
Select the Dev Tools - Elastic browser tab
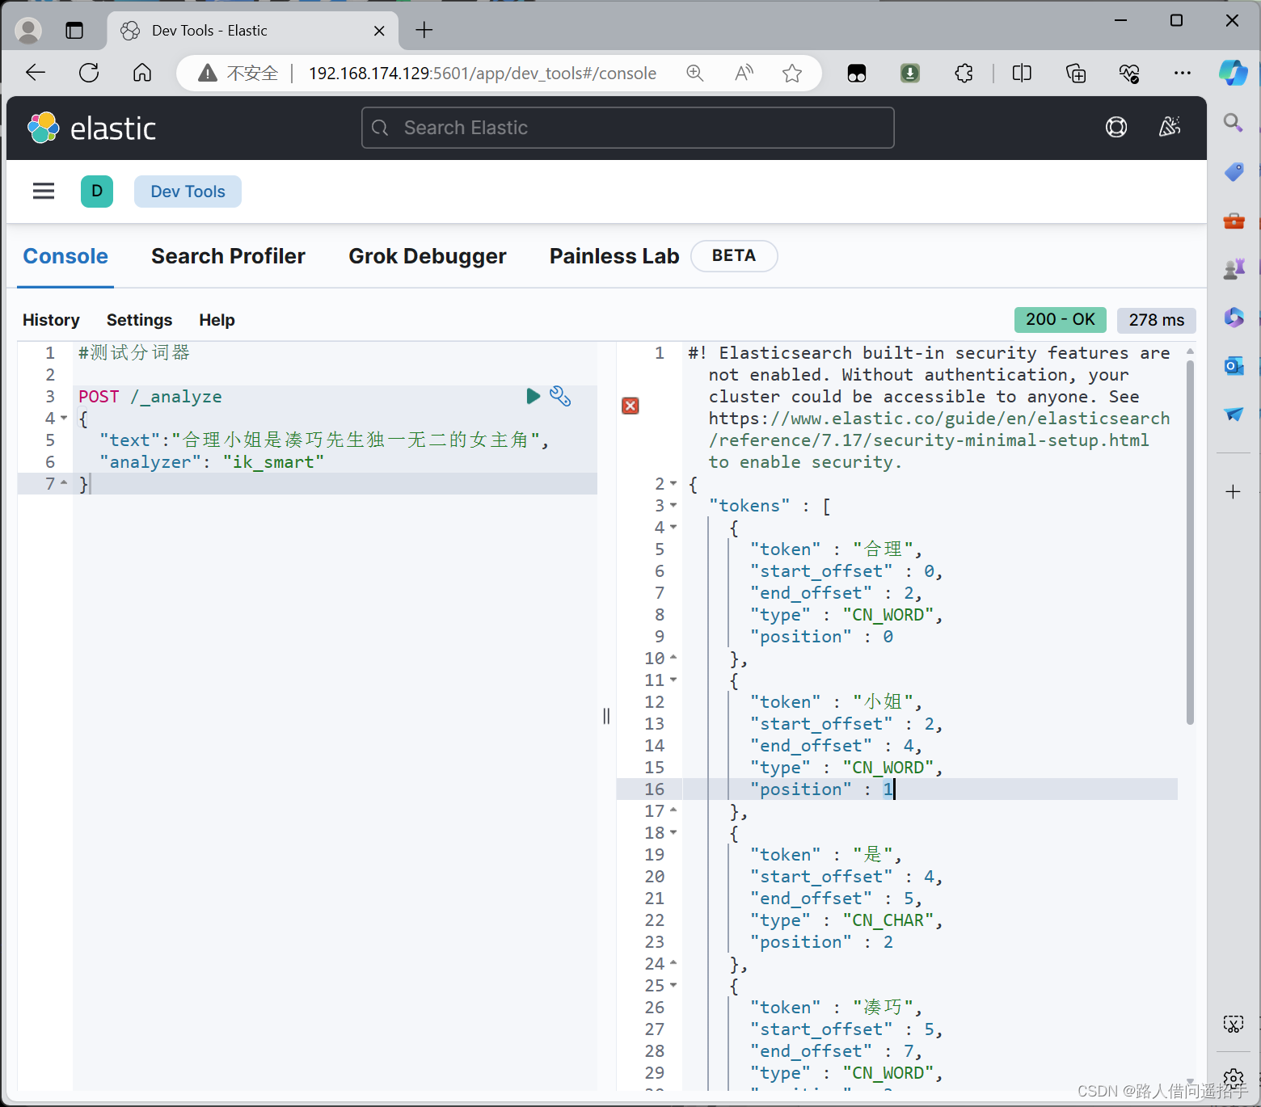point(252,31)
